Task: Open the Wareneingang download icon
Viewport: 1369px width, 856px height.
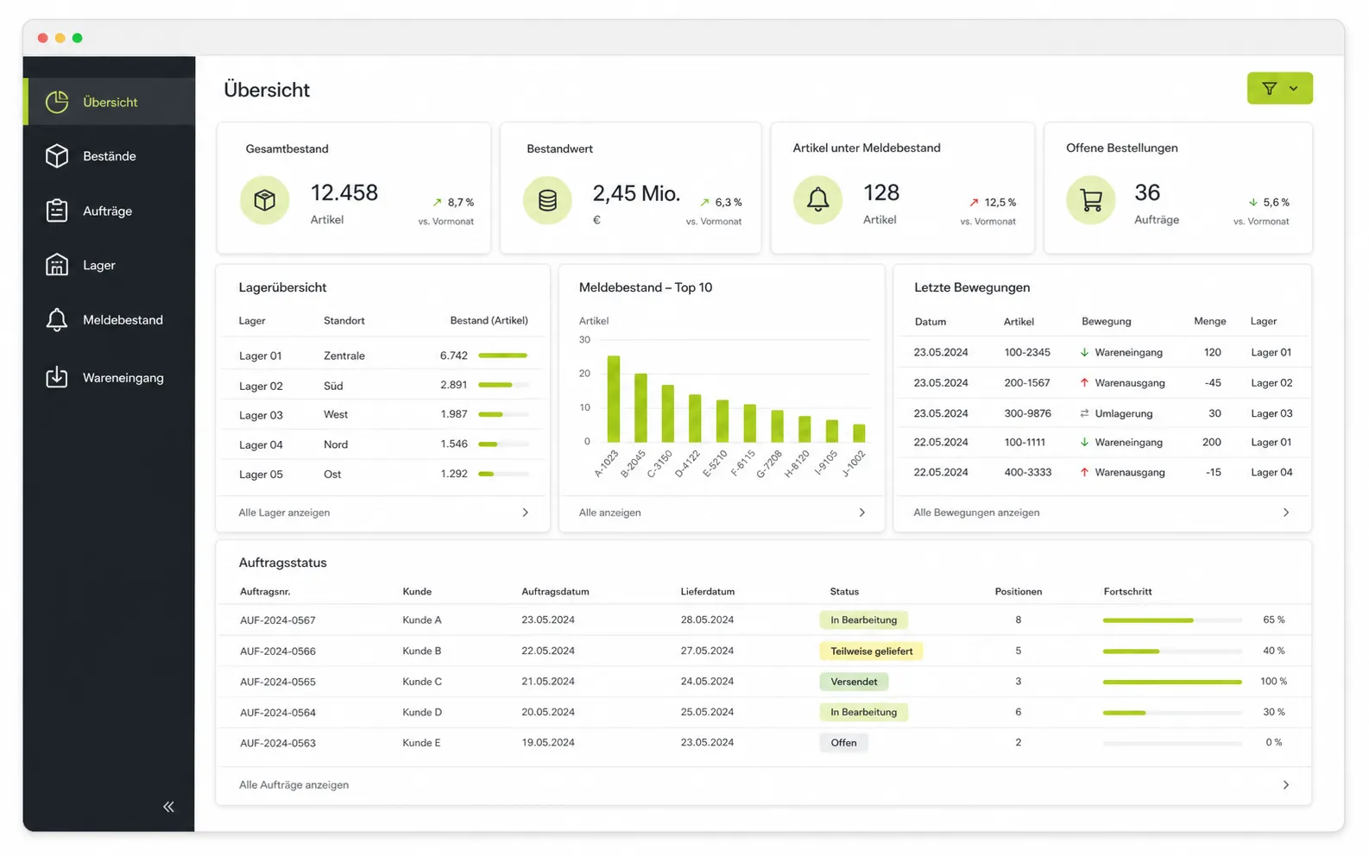Action: (57, 377)
